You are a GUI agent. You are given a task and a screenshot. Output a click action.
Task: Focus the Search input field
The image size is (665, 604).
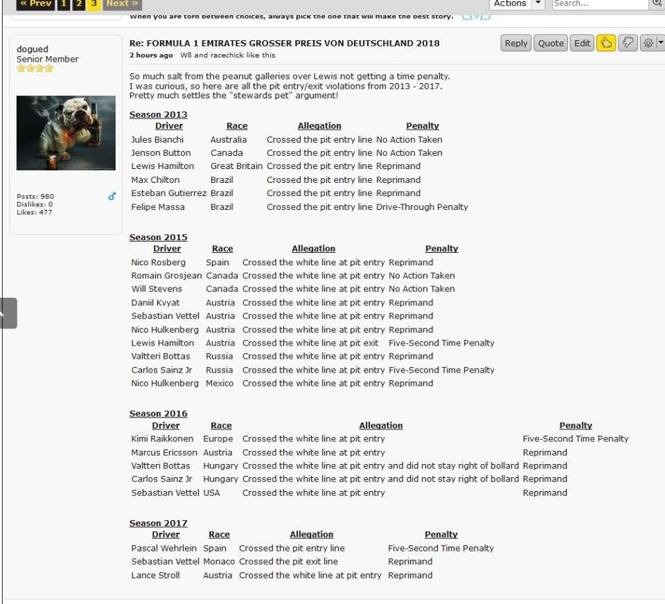point(601,4)
